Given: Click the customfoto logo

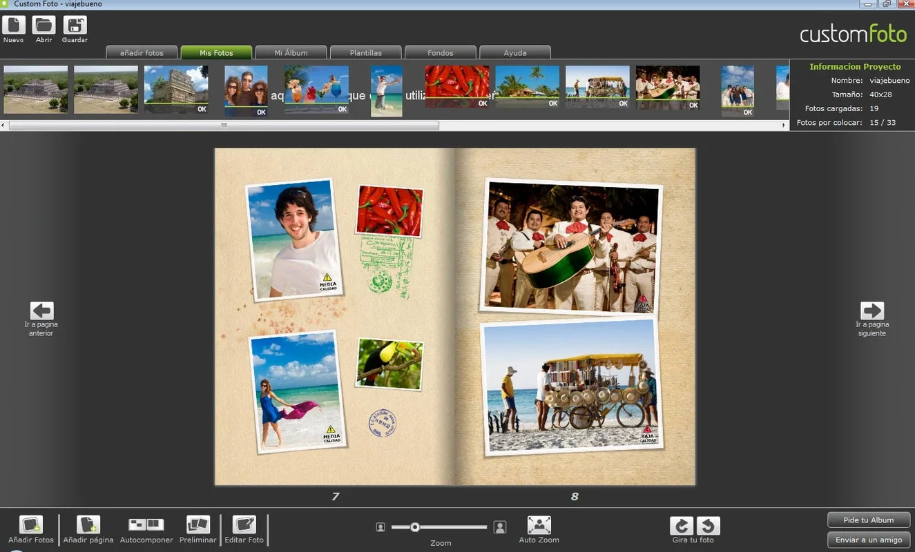Looking at the screenshot, I should pyautogui.click(x=853, y=33).
